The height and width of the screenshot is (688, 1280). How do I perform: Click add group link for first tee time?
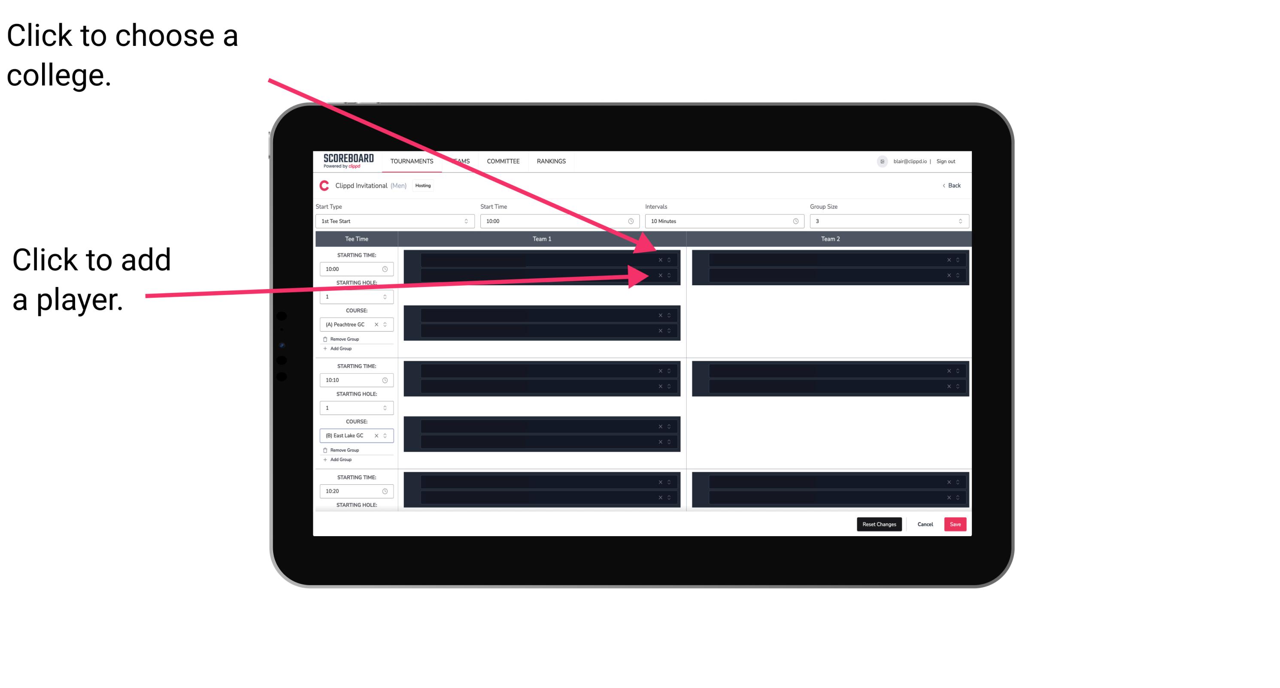(x=340, y=349)
